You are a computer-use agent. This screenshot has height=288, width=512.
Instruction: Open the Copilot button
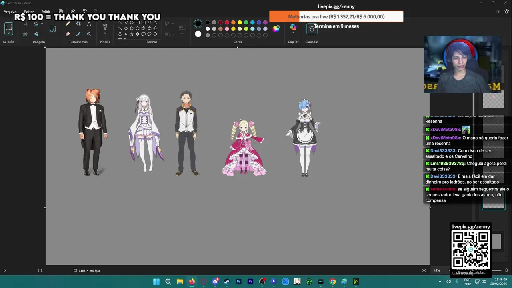[x=293, y=28]
